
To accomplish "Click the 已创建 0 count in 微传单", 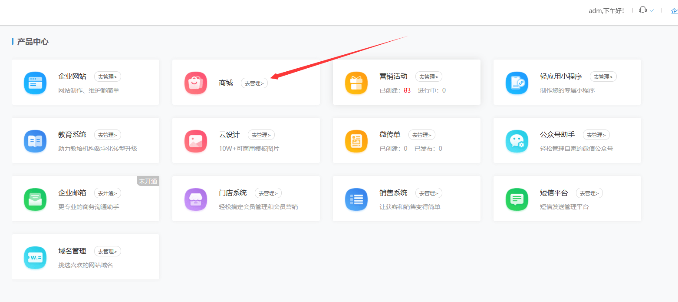I will [x=393, y=149].
